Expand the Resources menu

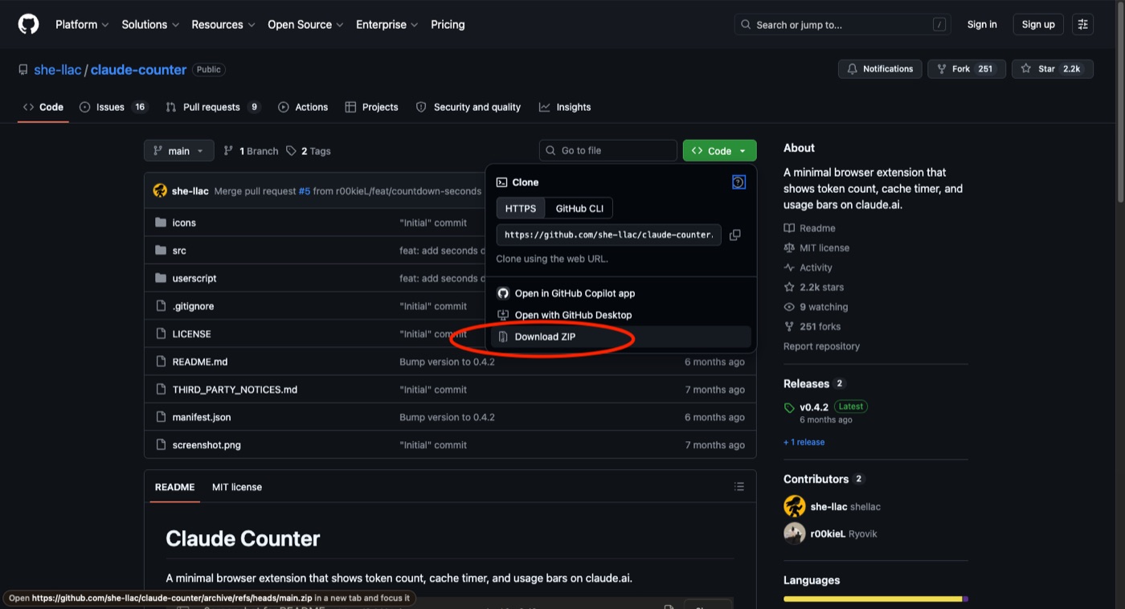click(x=223, y=24)
